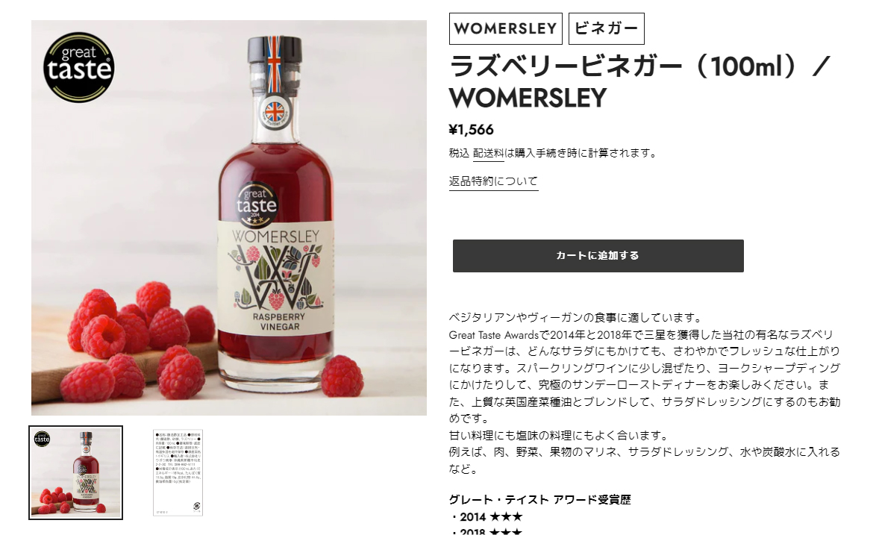Open the 配送料 shipping fee link

point(488,153)
